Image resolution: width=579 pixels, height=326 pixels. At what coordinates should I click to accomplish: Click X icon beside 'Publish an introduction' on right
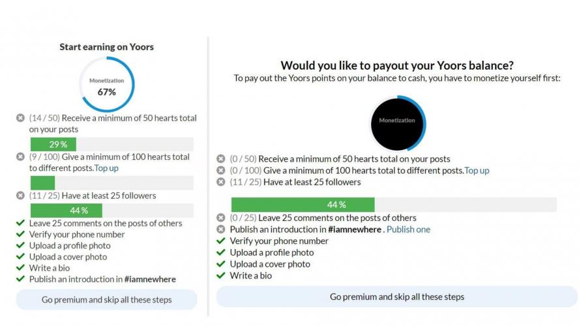click(x=221, y=230)
